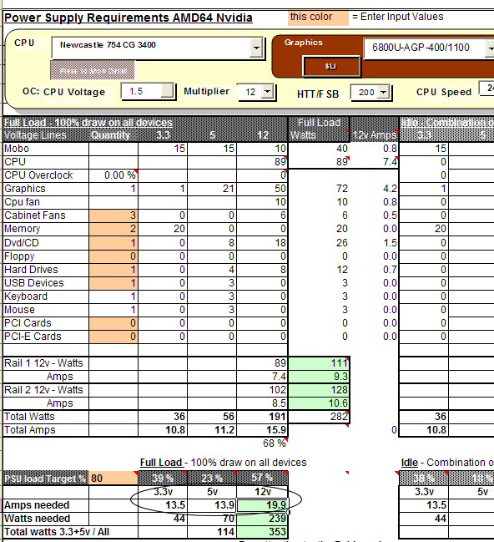Click the Dvd/CD 12v value 18
Viewport: 494px width, 542px height.
coord(262,243)
